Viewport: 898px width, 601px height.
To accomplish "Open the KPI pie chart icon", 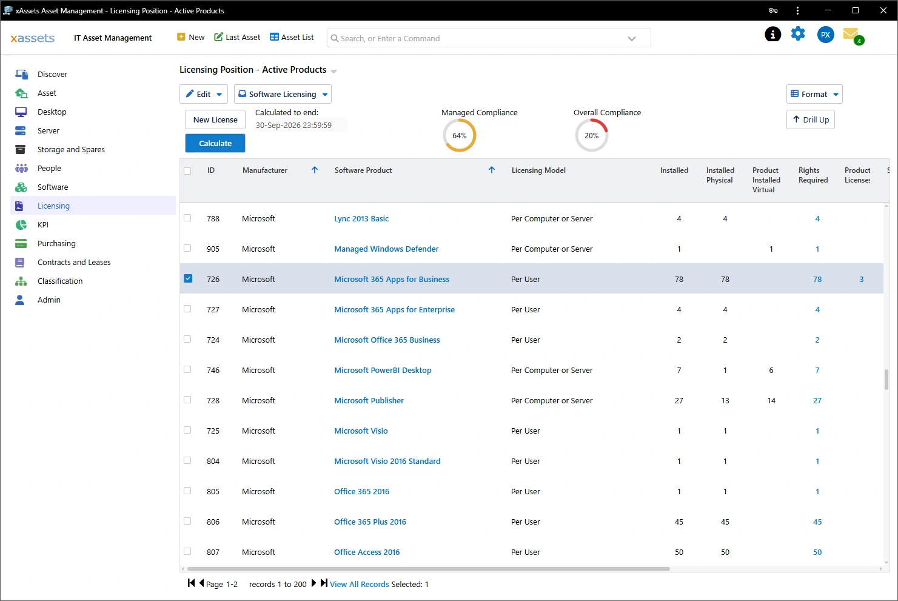I will click(21, 225).
